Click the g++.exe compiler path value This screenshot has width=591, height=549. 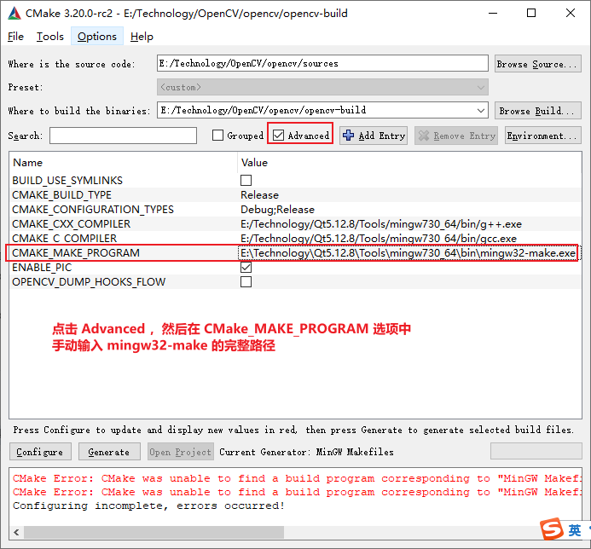click(381, 224)
